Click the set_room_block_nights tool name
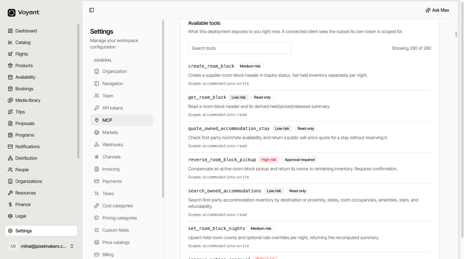The height and width of the screenshot is (259, 464). (217, 228)
